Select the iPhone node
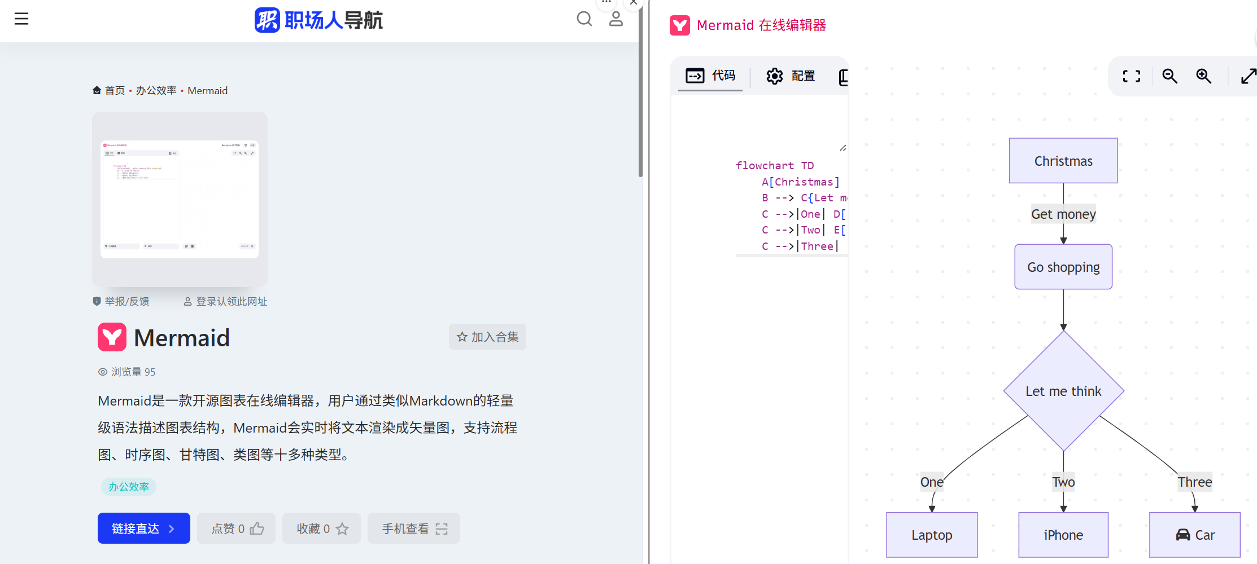Viewport: 1257px width, 564px height. 1063,535
